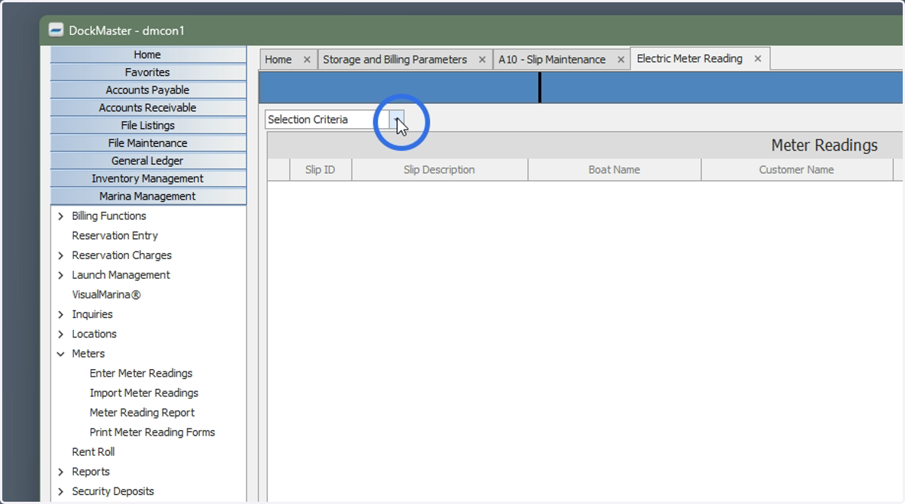The image size is (905, 504).
Task: Expand the Billing Functions node
Action: [x=61, y=216]
